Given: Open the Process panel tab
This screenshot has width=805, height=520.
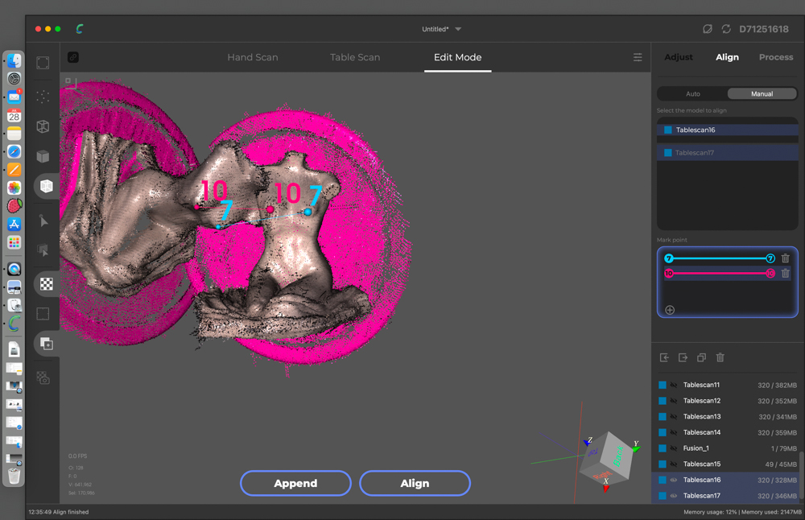Looking at the screenshot, I should [x=775, y=57].
